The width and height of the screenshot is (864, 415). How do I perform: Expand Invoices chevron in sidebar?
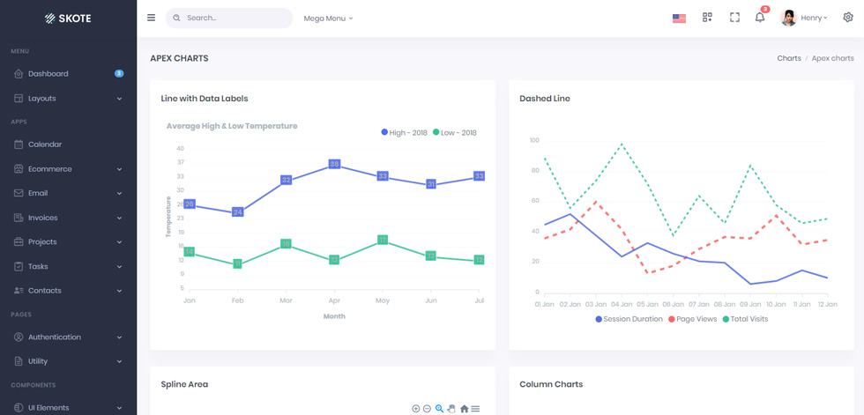pyautogui.click(x=120, y=218)
